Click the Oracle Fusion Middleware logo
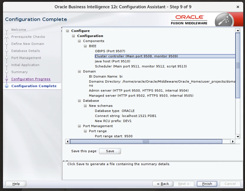245x191 pixels. pos(189,20)
